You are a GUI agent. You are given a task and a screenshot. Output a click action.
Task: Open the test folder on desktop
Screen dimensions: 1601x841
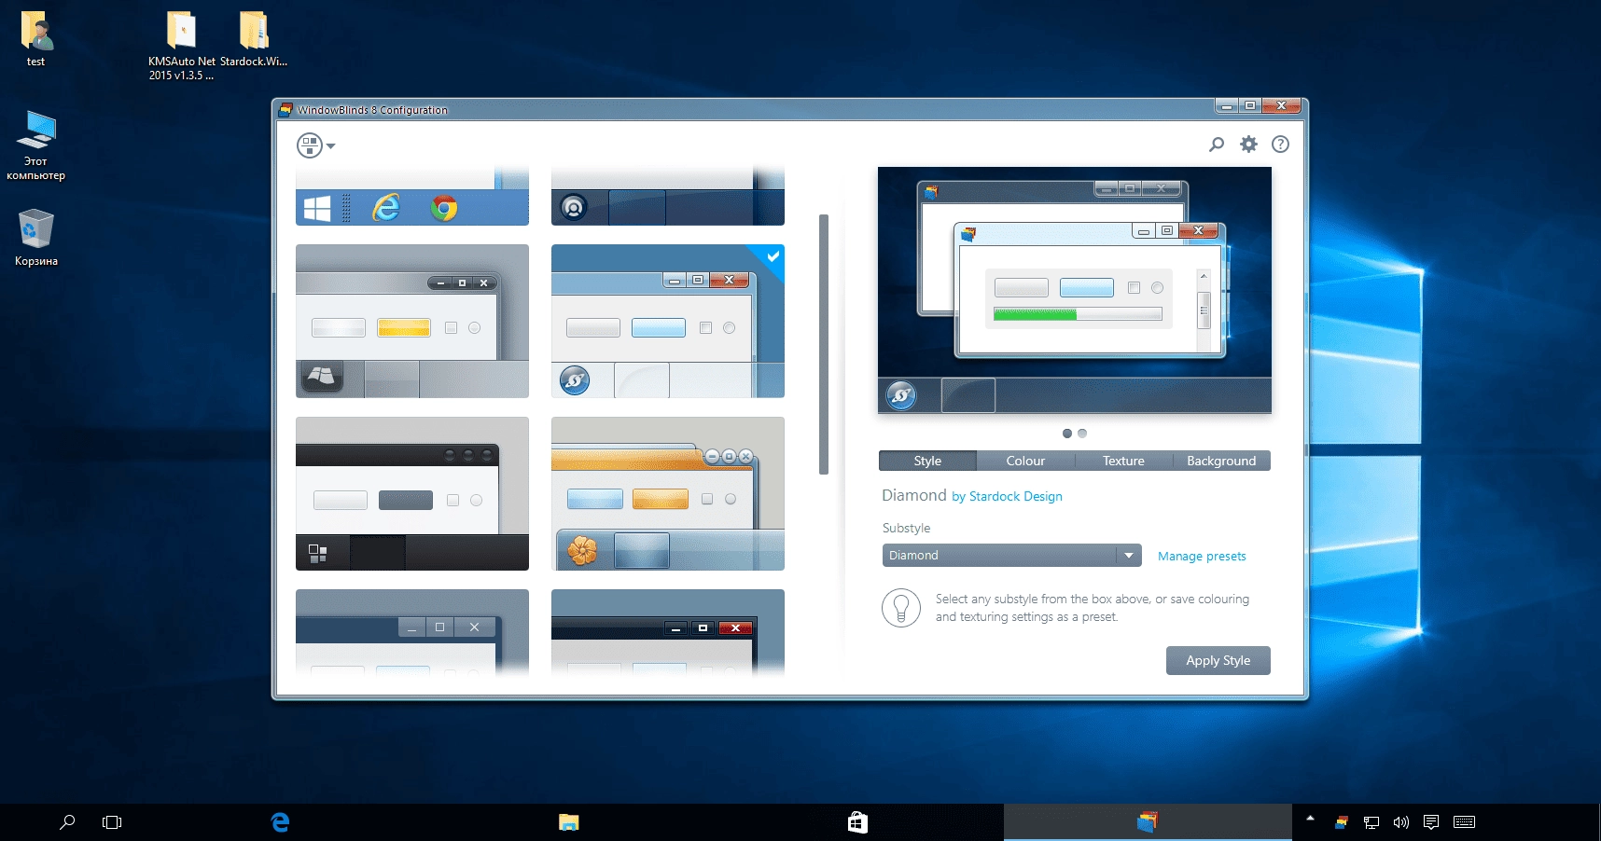(x=35, y=39)
